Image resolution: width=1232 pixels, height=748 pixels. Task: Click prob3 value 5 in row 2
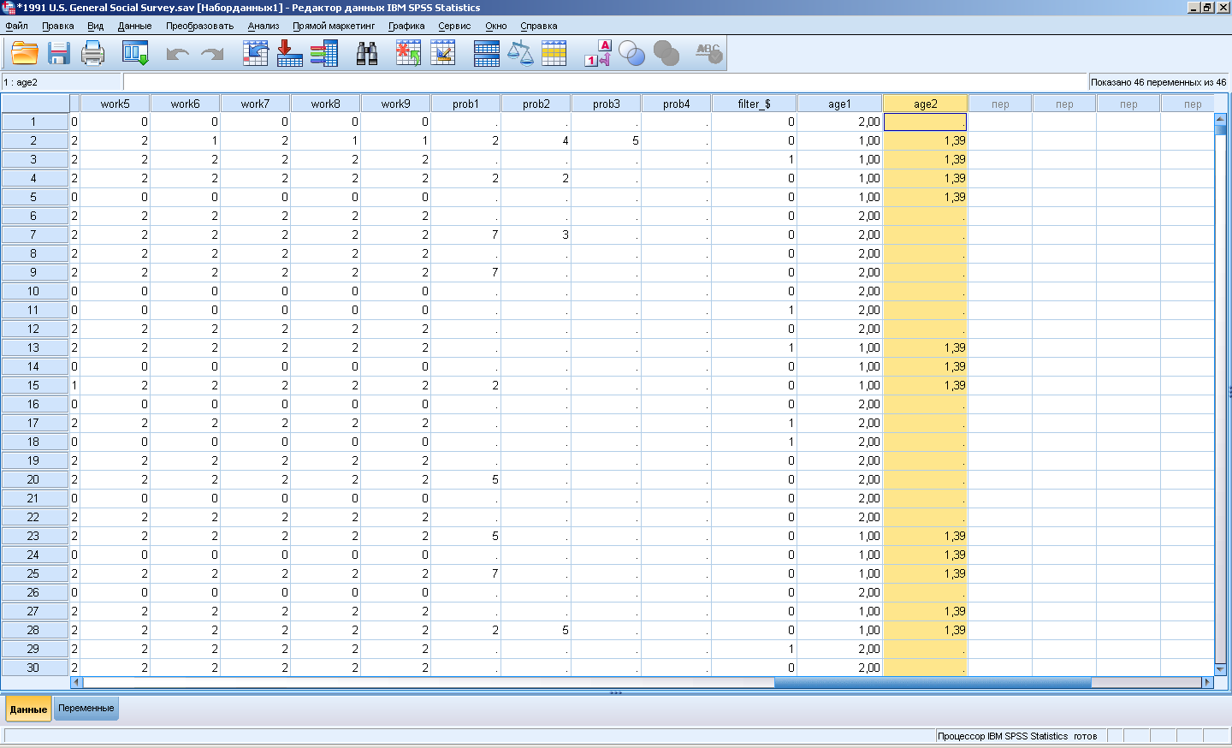coord(606,140)
